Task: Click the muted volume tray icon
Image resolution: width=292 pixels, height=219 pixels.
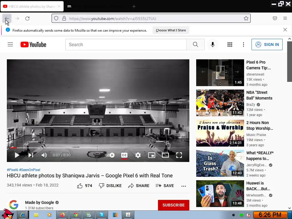Action: click(x=248, y=215)
